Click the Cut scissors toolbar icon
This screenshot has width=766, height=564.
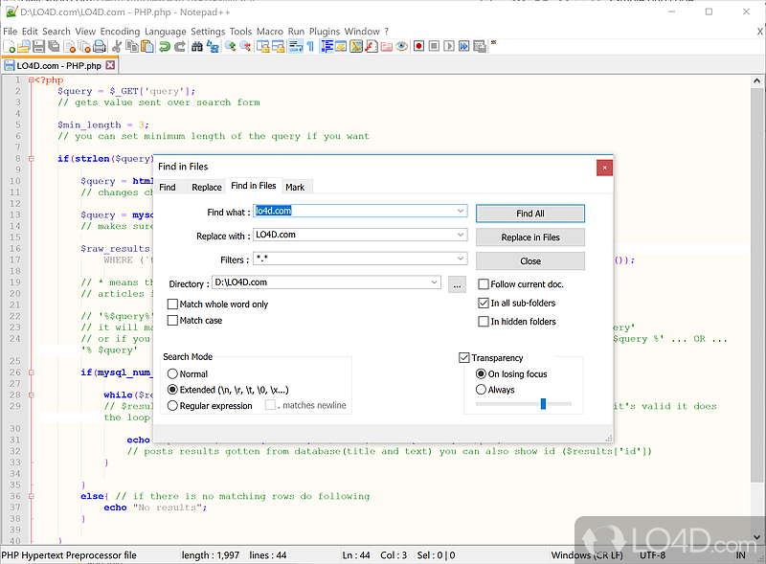pyautogui.click(x=116, y=46)
